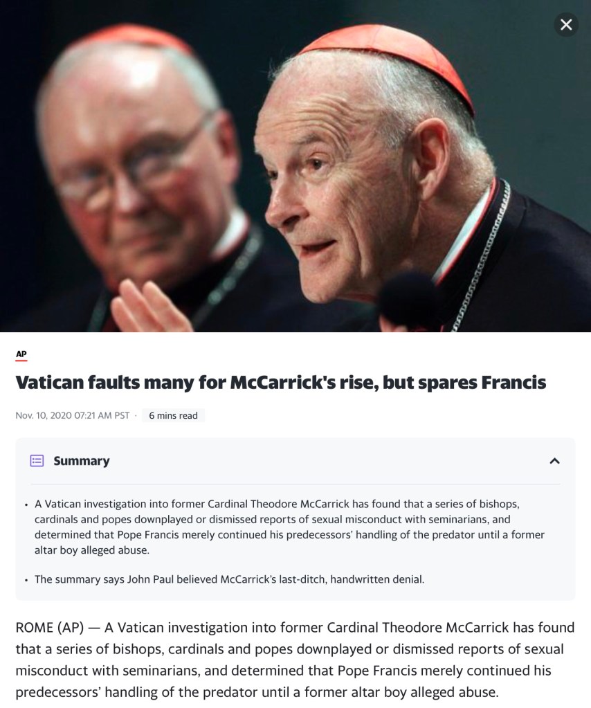Click "Theodore McCarrick" in the first summary bullet
The image size is (591, 708).
tap(300, 504)
